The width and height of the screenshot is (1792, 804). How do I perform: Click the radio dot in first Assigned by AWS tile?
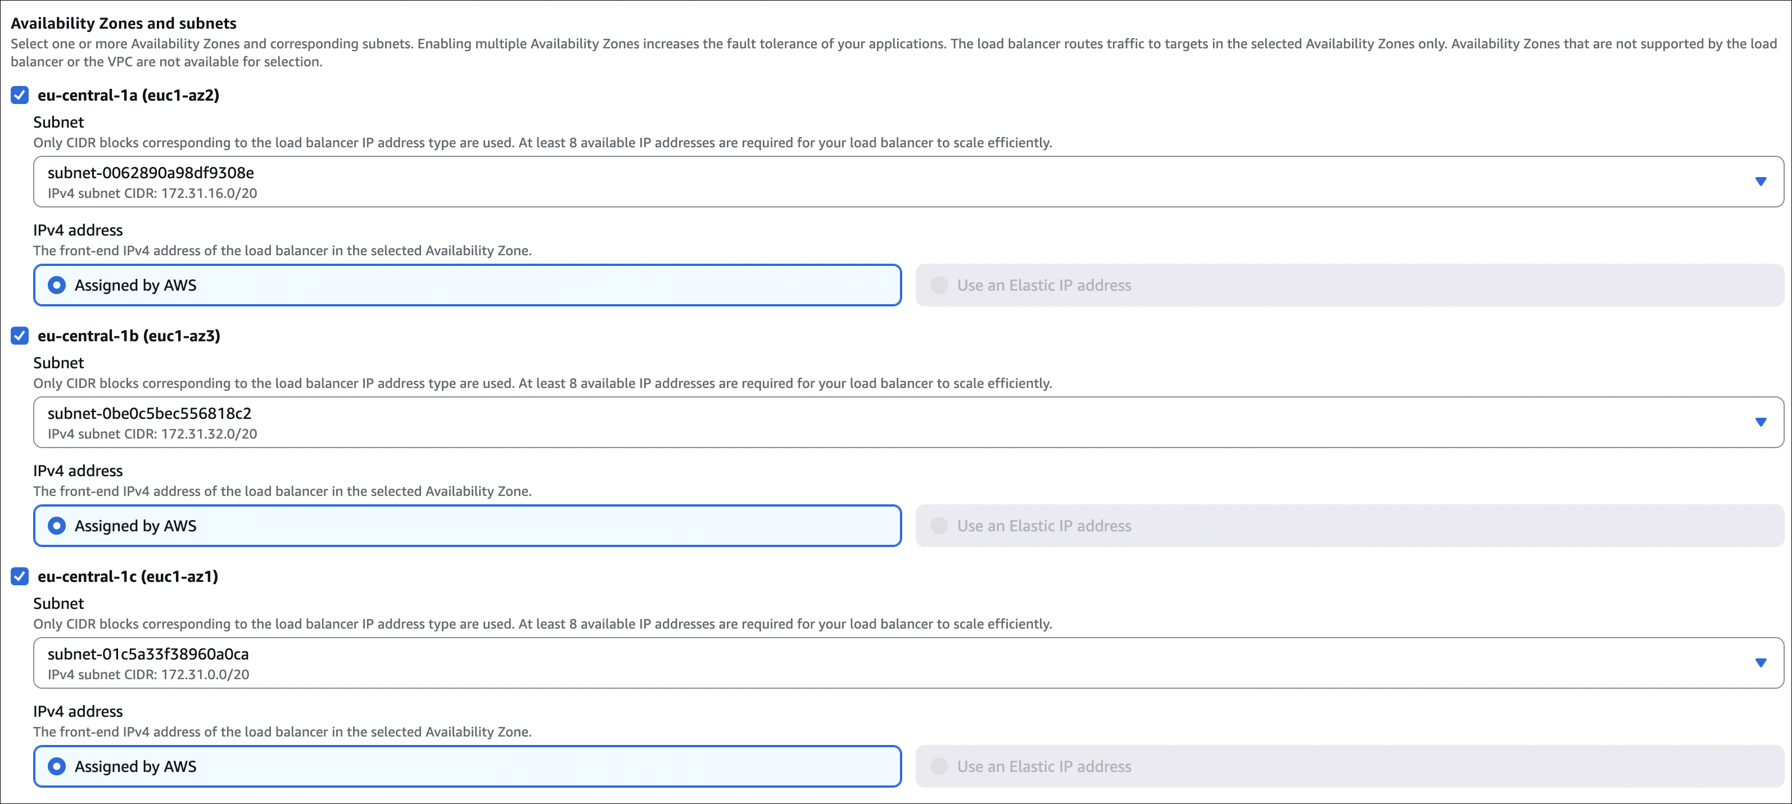(x=57, y=286)
